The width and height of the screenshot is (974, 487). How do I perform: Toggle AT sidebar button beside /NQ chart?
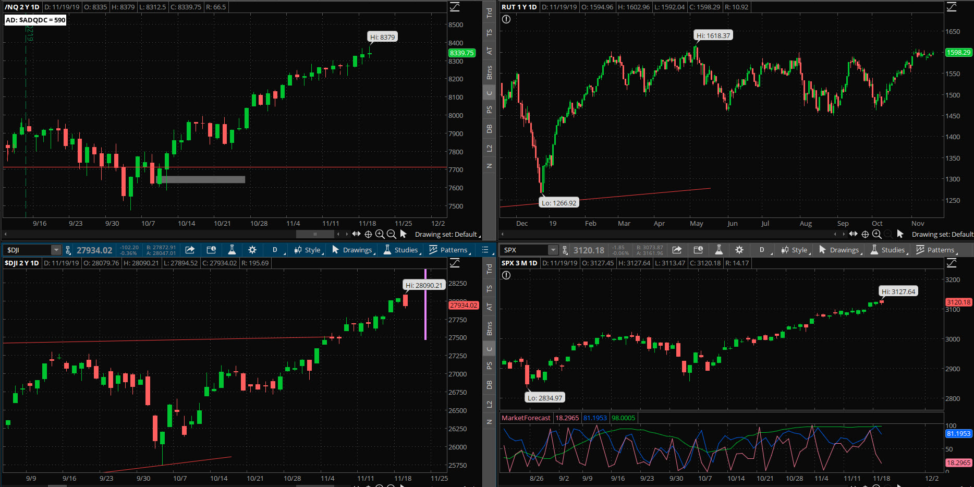(x=489, y=51)
